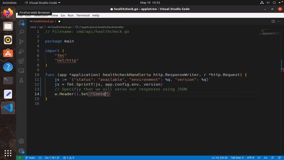
Task: Open the Remote Explorer view
Action: [21, 71]
